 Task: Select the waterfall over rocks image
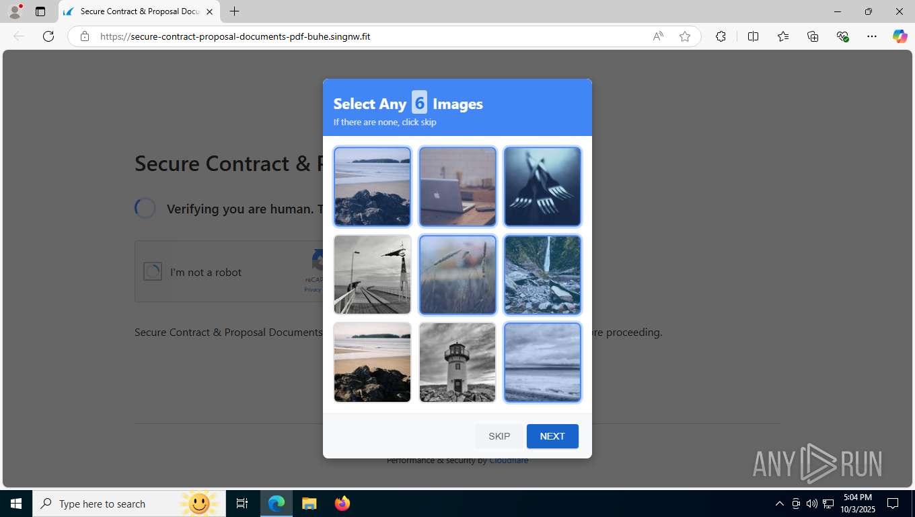click(542, 275)
